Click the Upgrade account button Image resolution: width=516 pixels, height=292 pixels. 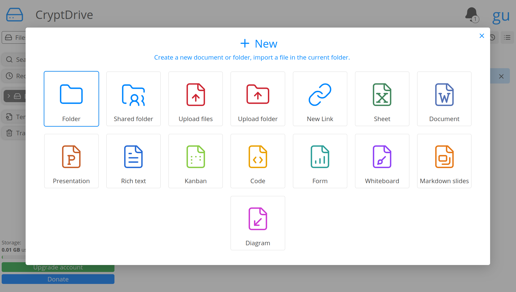pos(58,268)
